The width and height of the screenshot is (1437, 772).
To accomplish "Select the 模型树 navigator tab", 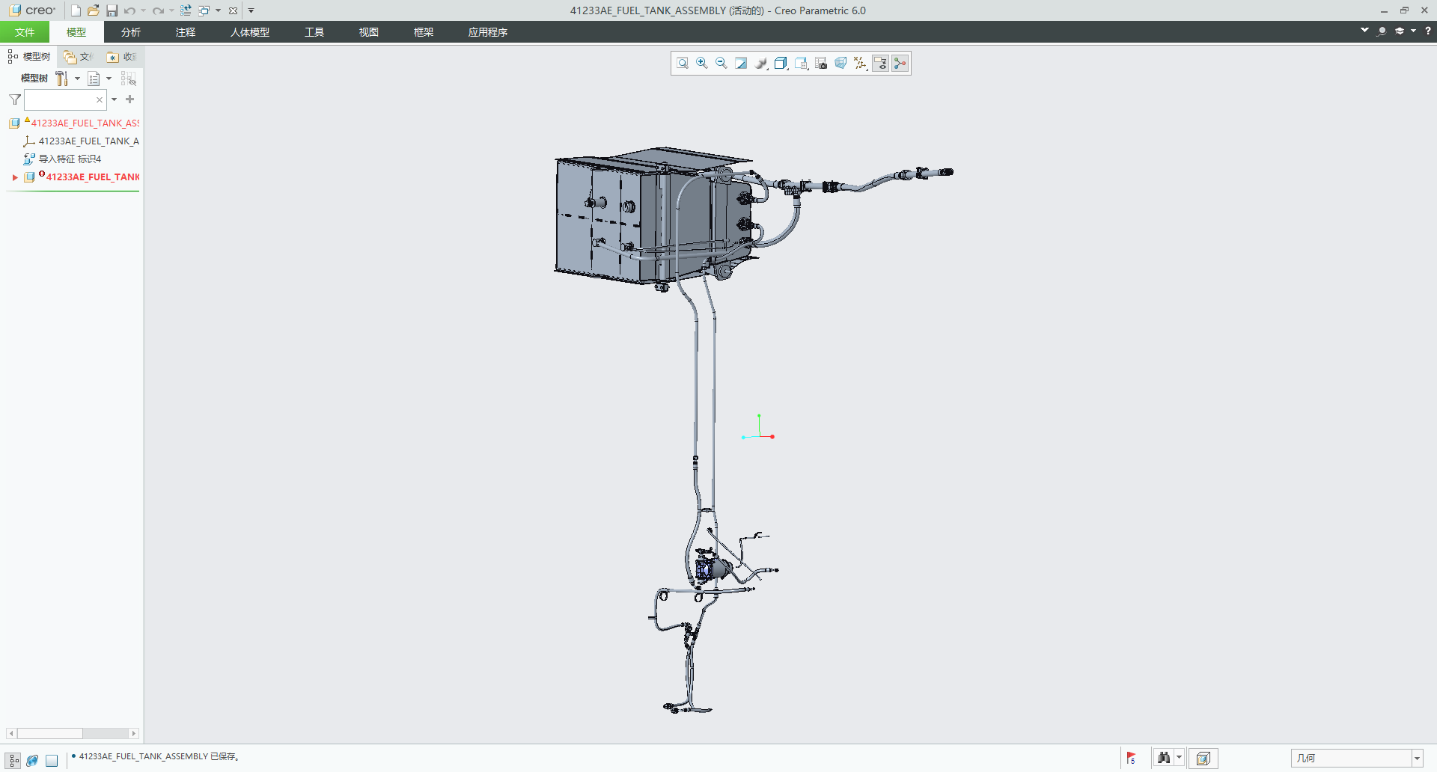I will coord(29,57).
